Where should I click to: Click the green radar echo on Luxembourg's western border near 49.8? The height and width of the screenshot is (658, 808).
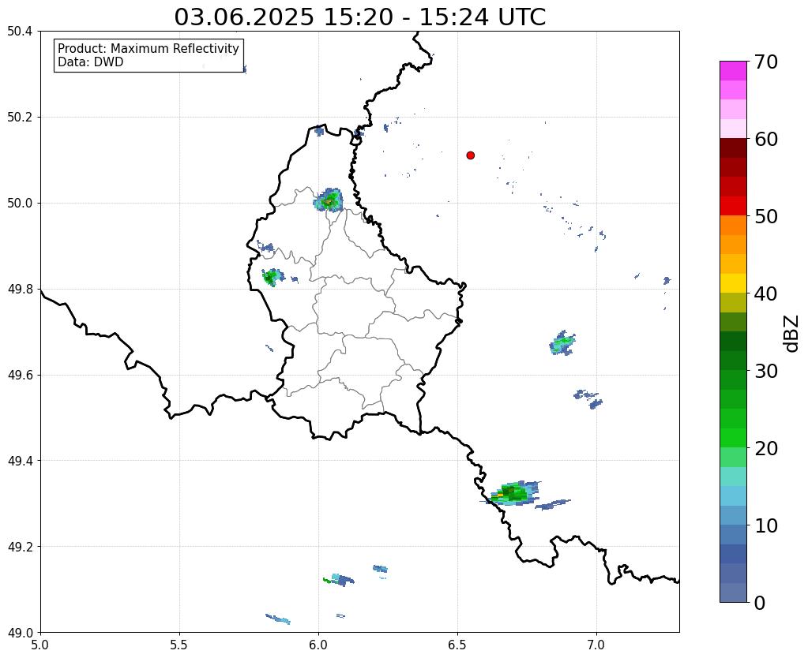click(272, 278)
